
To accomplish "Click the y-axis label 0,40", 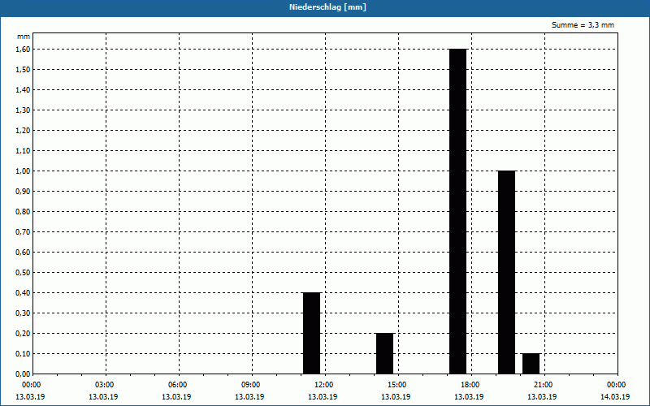I will click(23, 292).
